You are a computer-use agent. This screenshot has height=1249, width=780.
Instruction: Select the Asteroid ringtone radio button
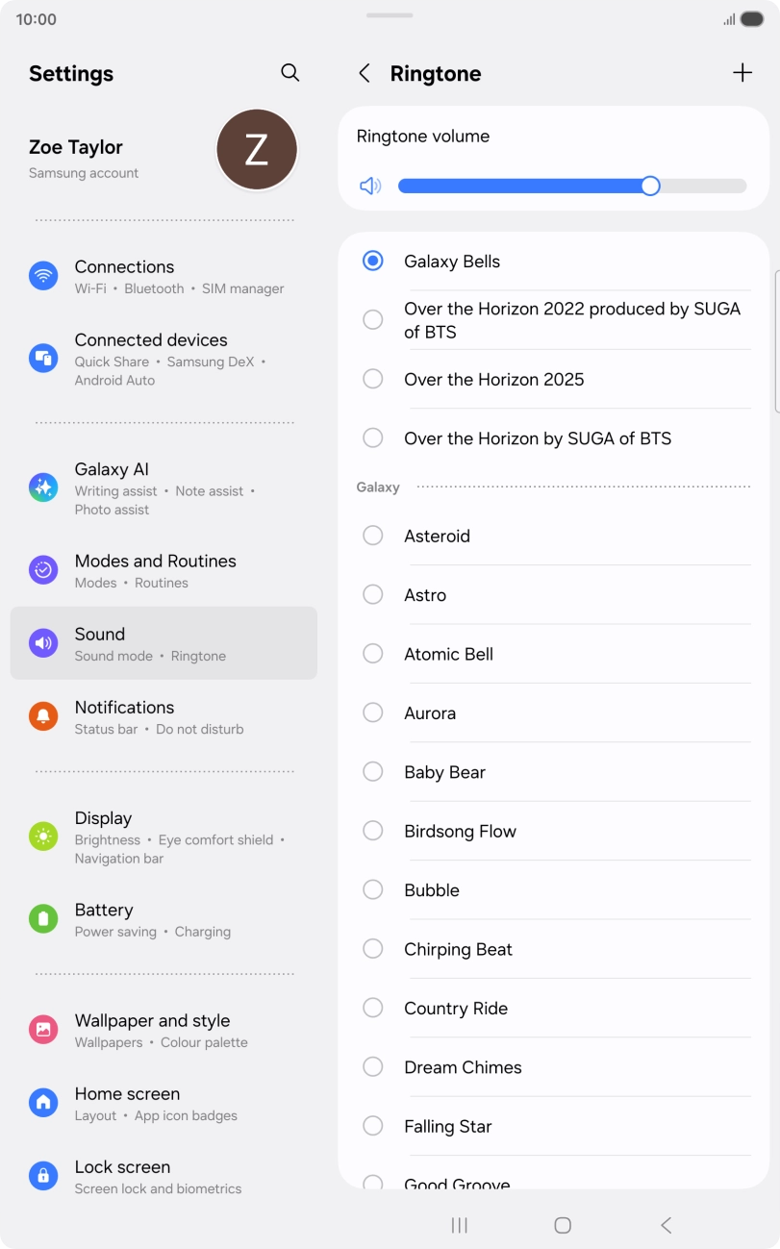[x=373, y=536]
